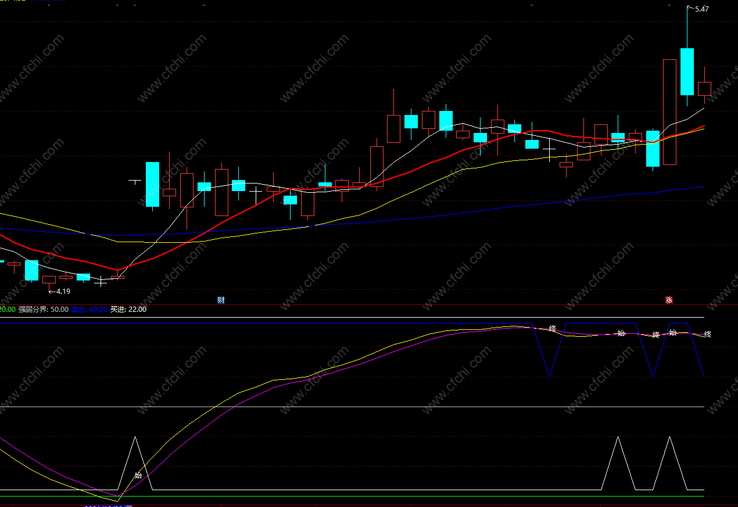Select the 4.19 low price label
738x507 pixels.
point(63,292)
